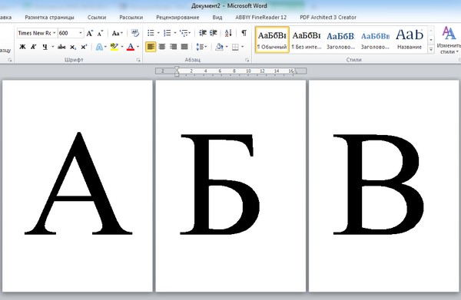Clear formatting with the eraser icon
Screen dimensions: 461x300
click(135, 33)
